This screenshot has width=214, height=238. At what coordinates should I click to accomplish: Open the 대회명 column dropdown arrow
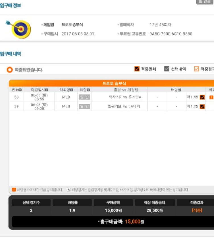(72, 90)
